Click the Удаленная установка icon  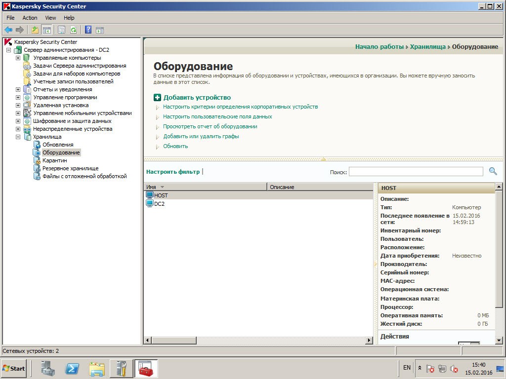[27, 105]
